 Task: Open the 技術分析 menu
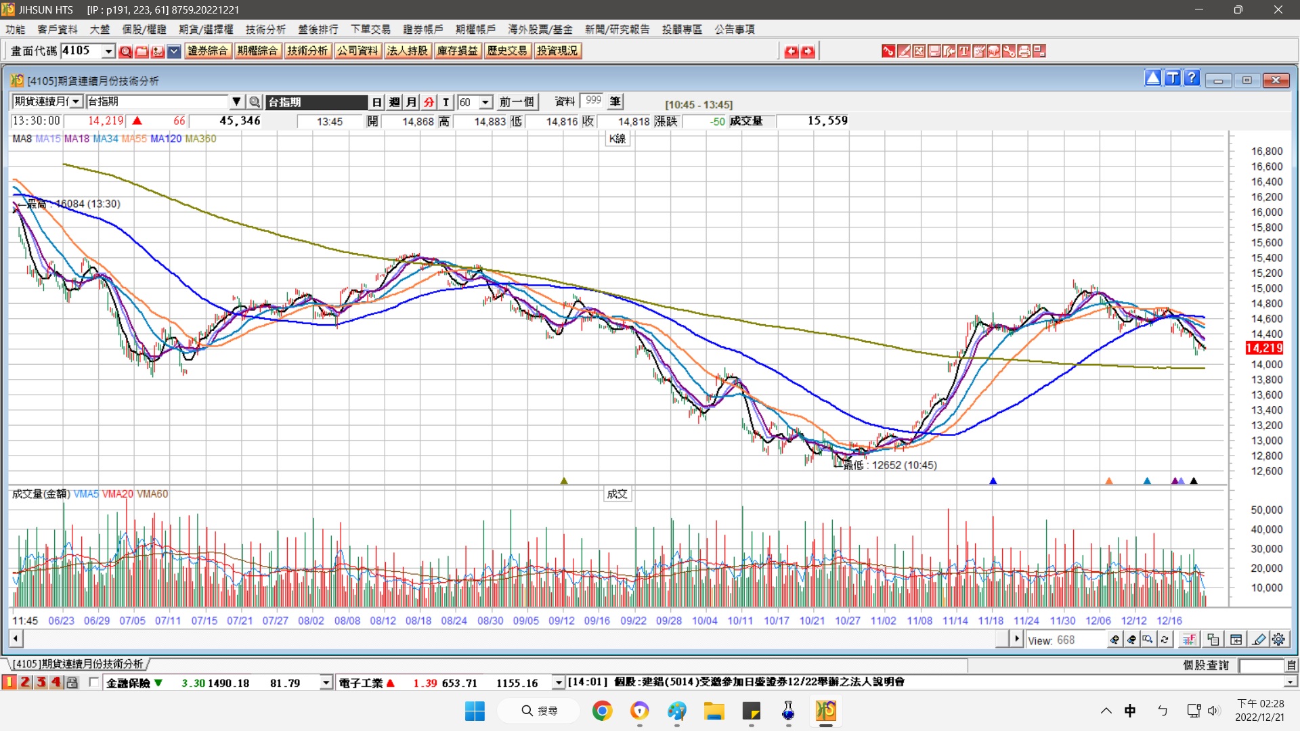265,29
